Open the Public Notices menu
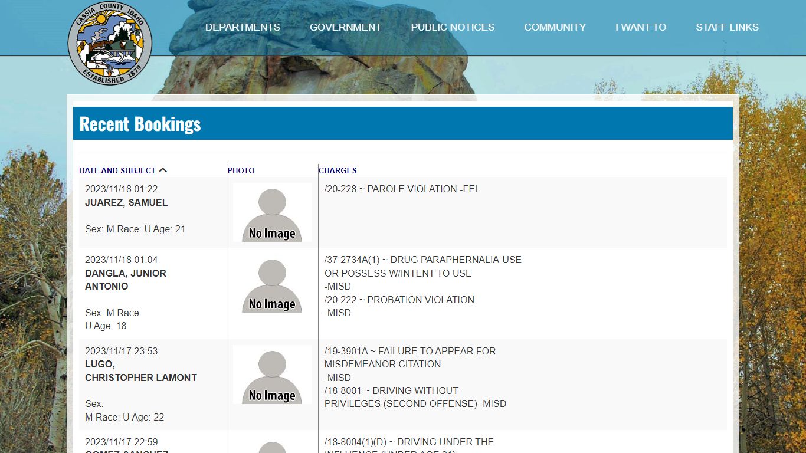 [453, 27]
